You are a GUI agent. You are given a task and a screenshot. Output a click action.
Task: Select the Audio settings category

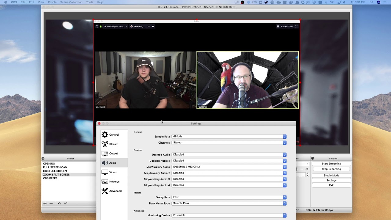(114, 163)
